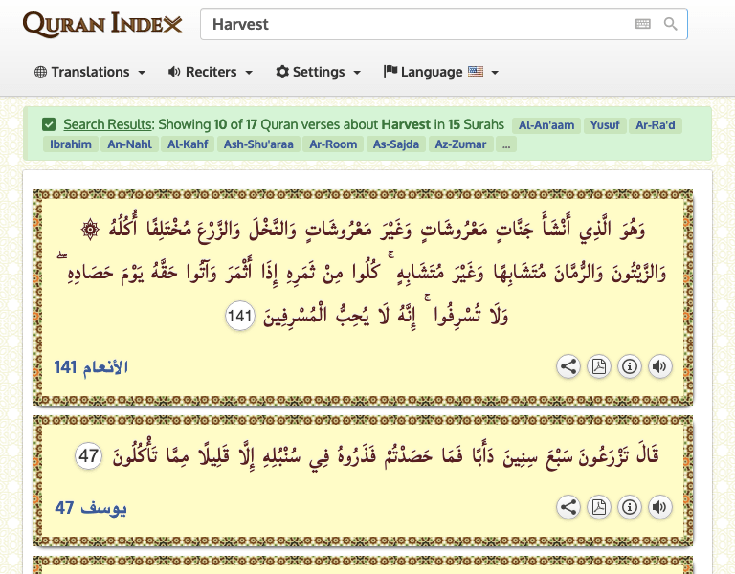
Task: Play audio recitation of Yusuf 47
Action: [x=659, y=507]
